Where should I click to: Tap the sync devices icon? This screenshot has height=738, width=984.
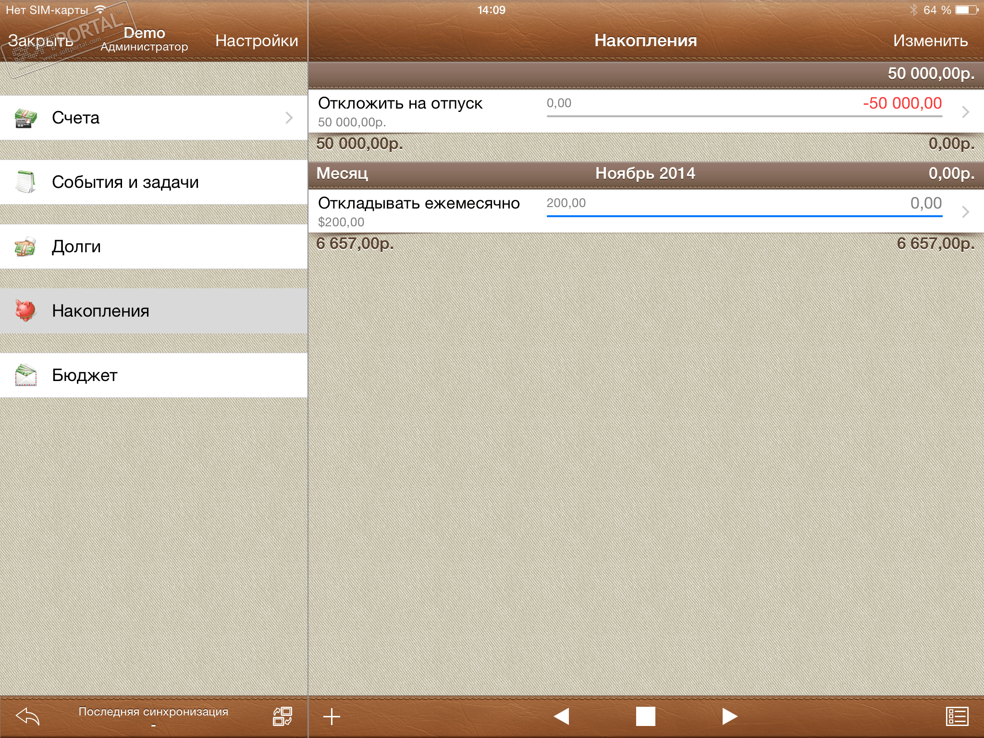click(x=283, y=716)
